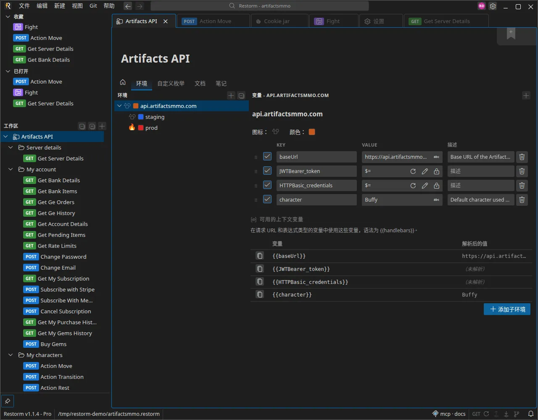Collapse the 收藏 favorites section
The height and width of the screenshot is (420, 538).
click(8, 16)
